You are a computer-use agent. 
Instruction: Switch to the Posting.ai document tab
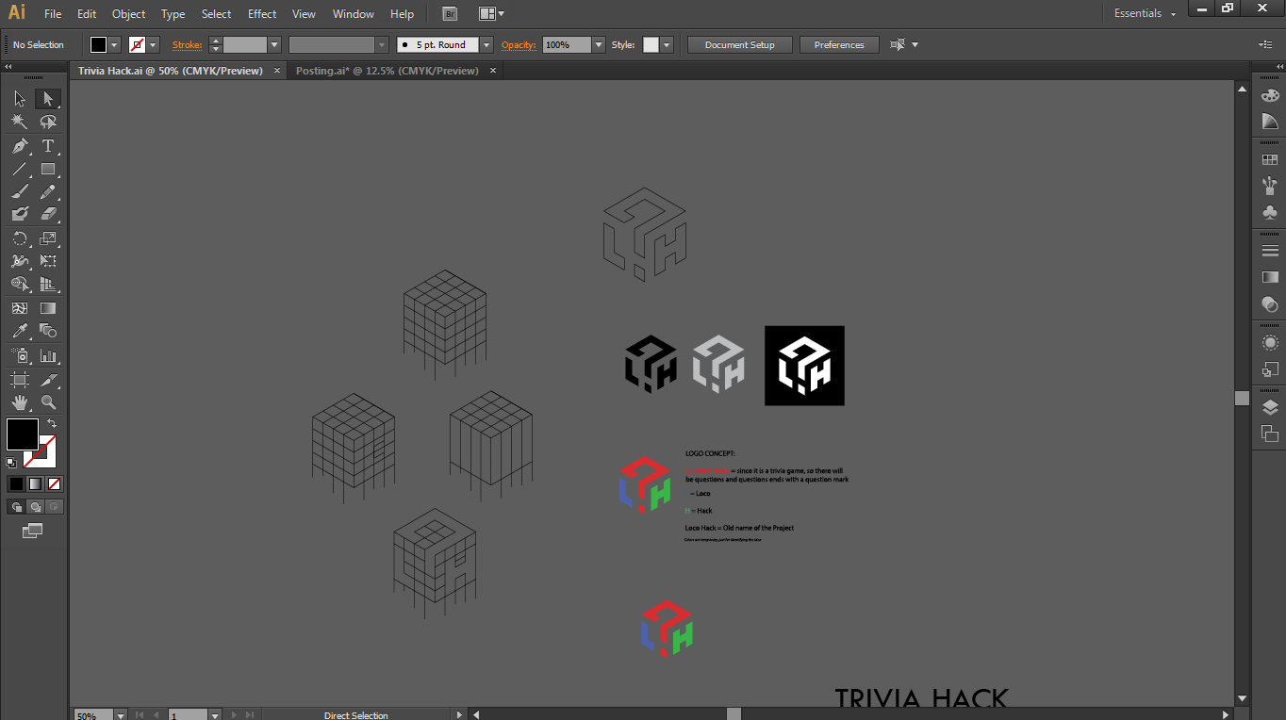coord(387,71)
